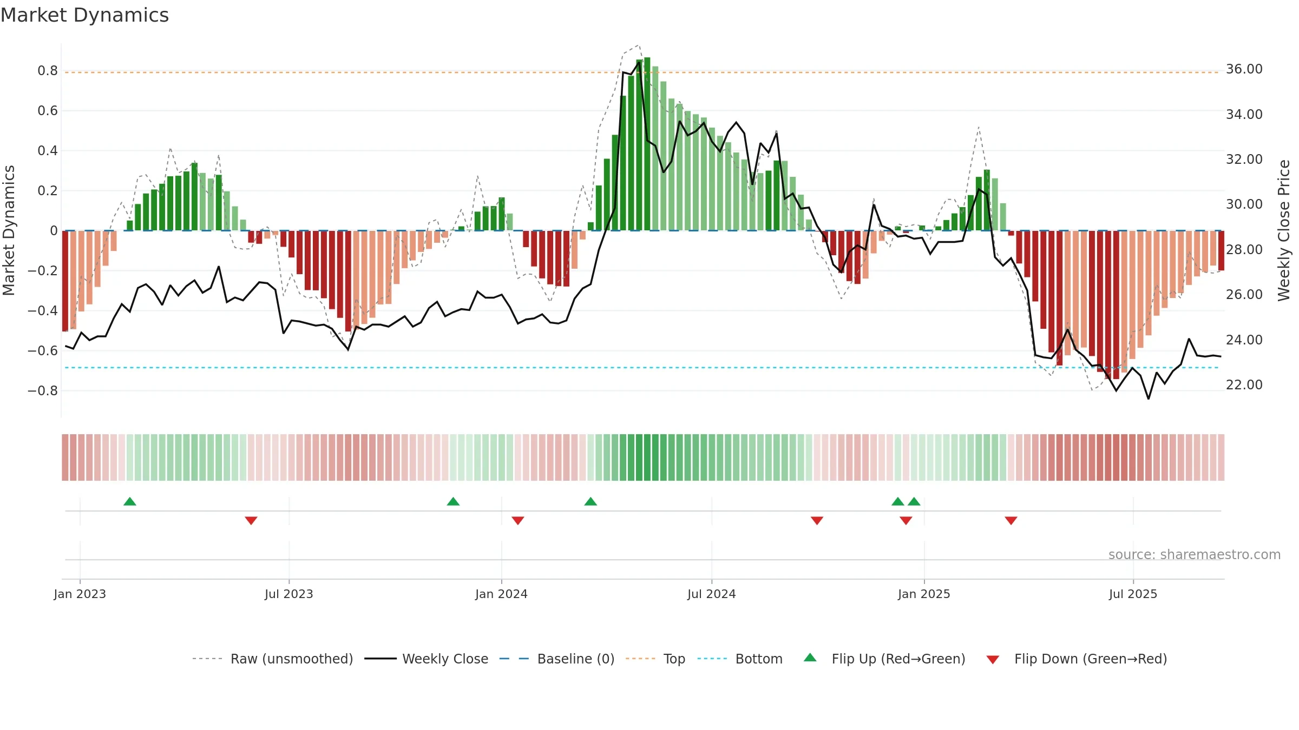Click the first green flip-up marker, early 2023

[x=130, y=501]
